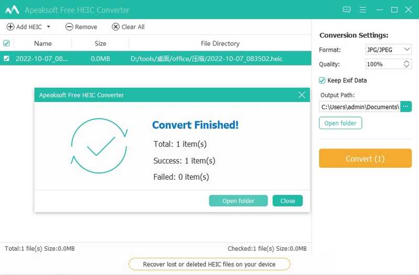Viewport: 419px width, 275px height.
Task: Open the Format JPG/JPEG dropdown
Action: [388, 50]
